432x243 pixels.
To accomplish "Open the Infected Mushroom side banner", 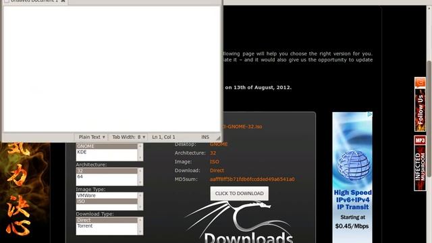I will pyautogui.click(x=420, y=167).
